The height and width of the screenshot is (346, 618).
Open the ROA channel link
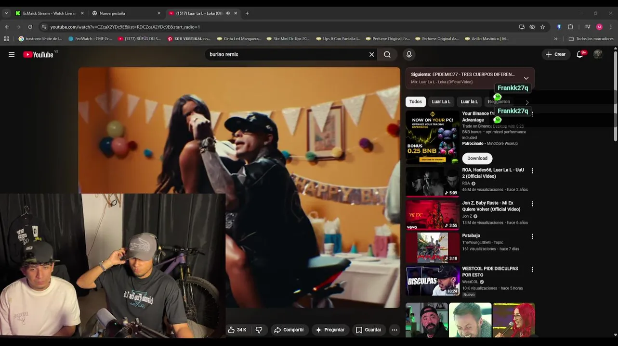pyautogui.click(x=466, y=183)
